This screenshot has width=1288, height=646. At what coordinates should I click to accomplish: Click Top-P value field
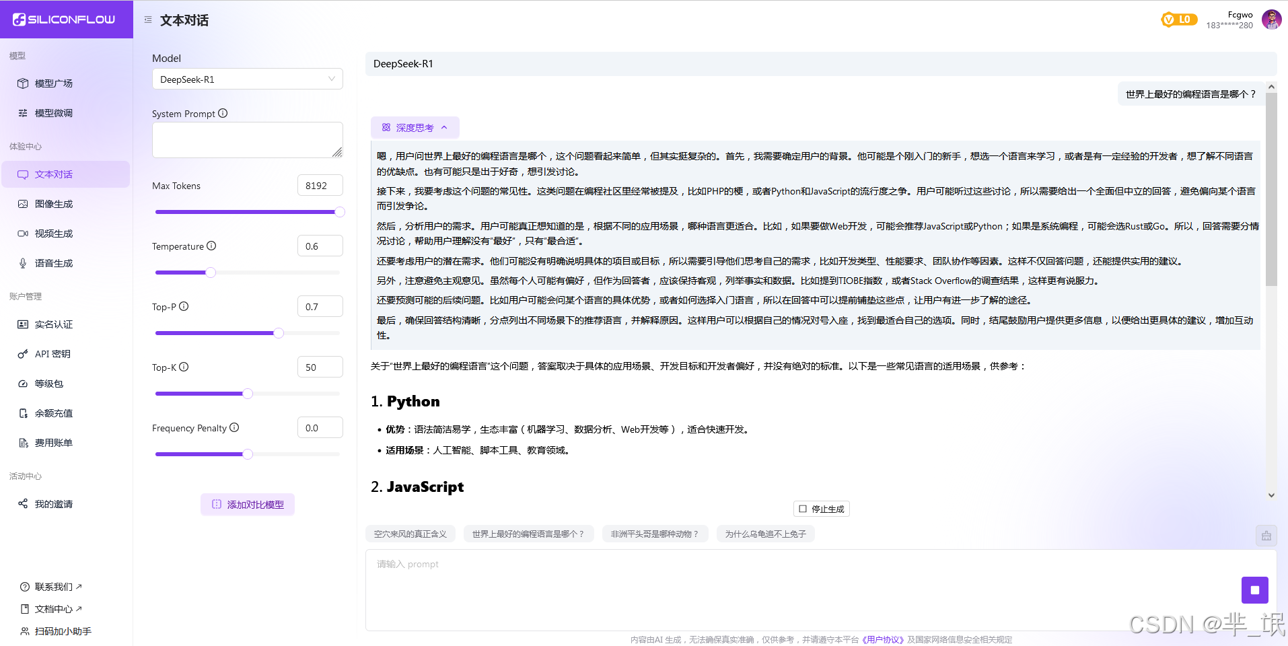click(320, 307)
